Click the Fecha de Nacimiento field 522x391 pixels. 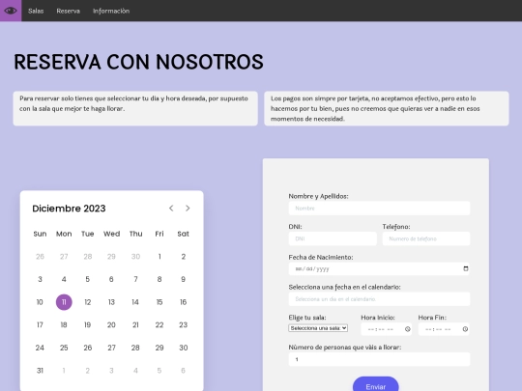pos(379,268)
